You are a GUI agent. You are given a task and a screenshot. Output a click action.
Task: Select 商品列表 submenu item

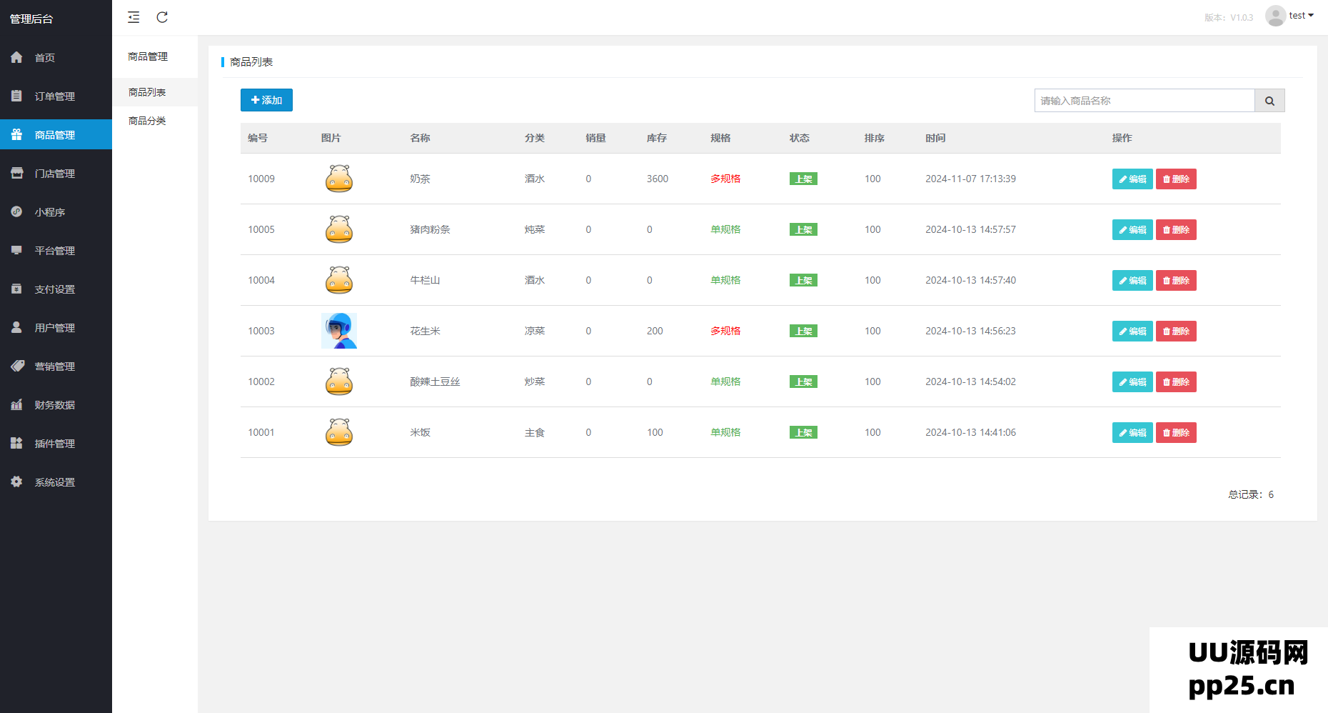tap(147, 92)
